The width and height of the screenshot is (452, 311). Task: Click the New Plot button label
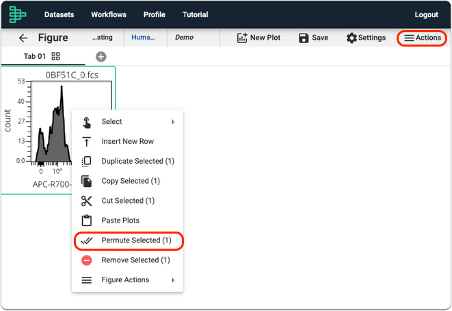pos(265,38)
